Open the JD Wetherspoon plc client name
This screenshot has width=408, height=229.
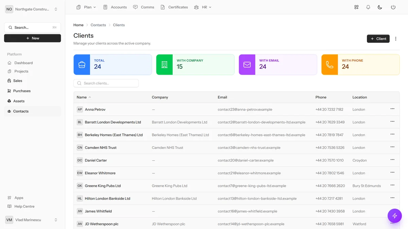[x=102, y=224]
